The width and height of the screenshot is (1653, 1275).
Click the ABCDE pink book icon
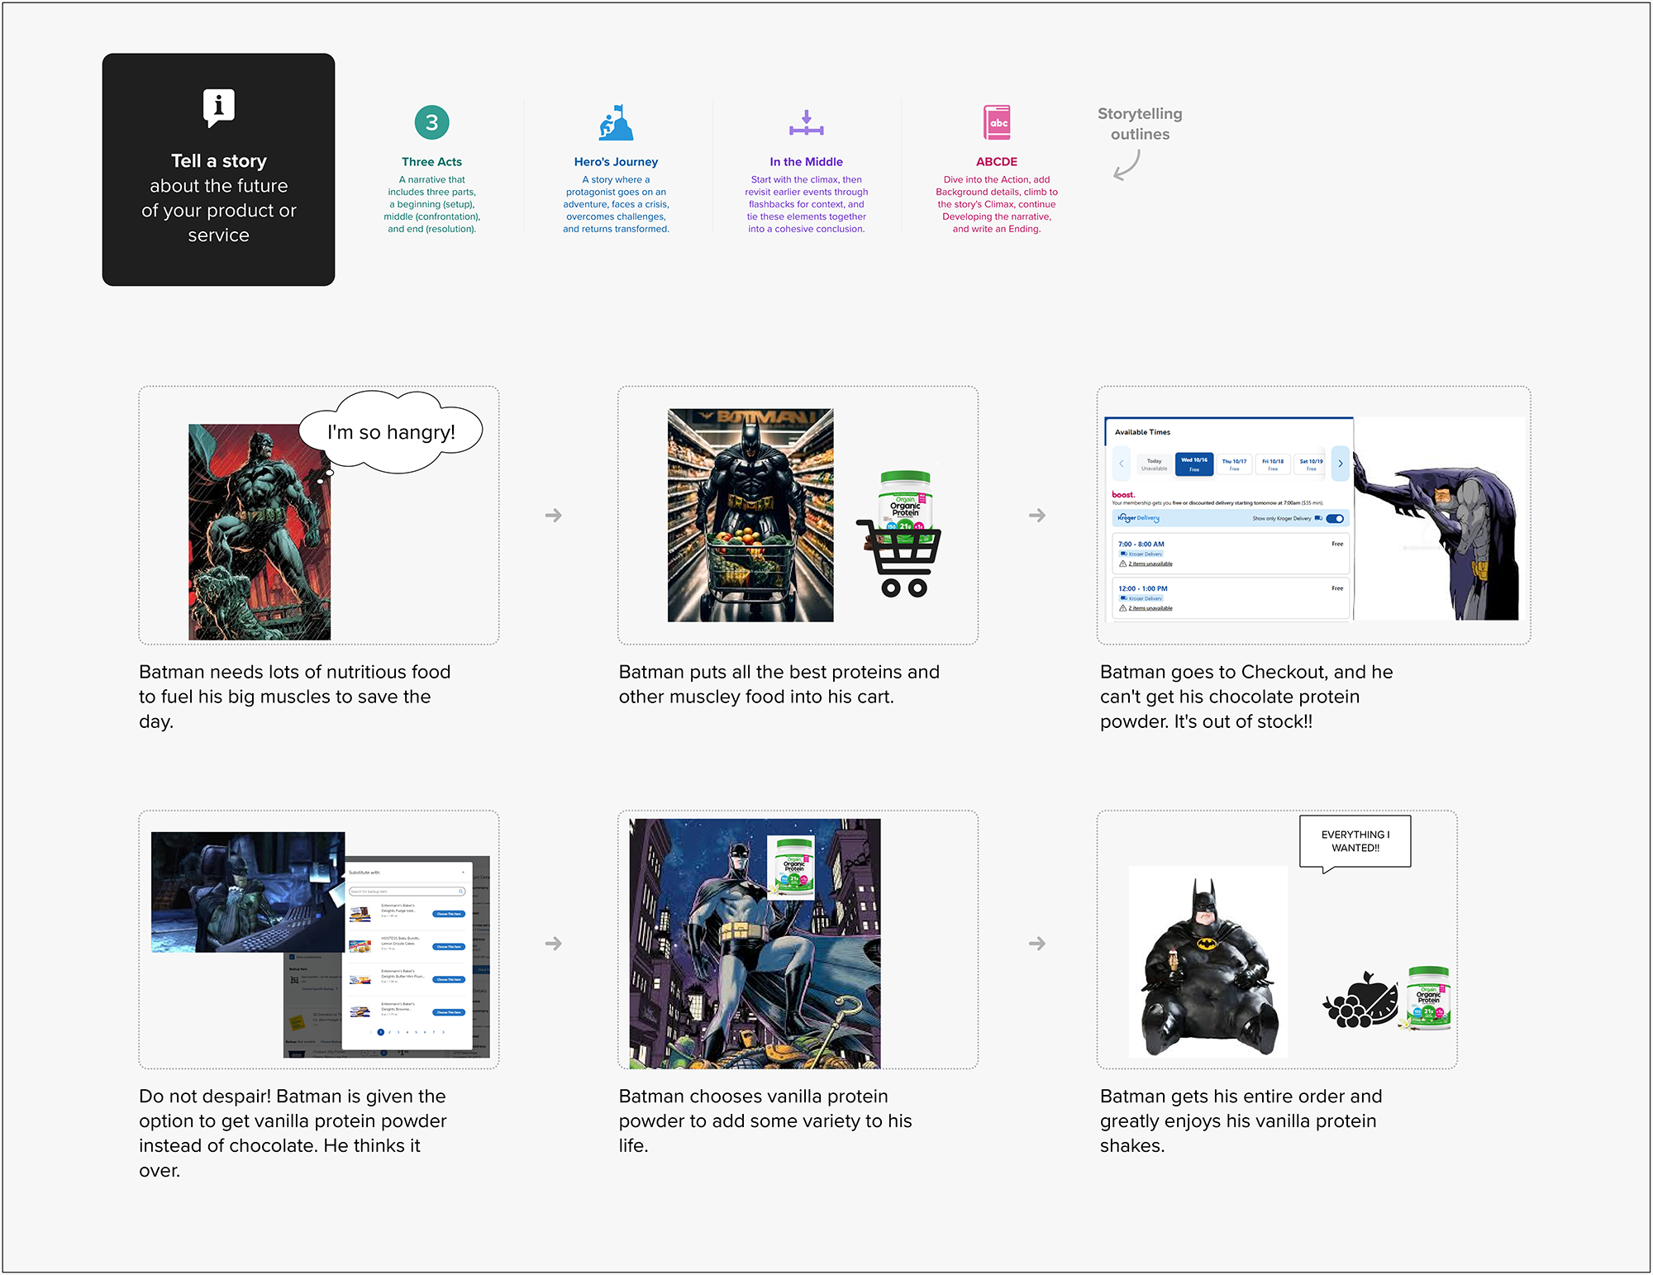click(997, 123)
